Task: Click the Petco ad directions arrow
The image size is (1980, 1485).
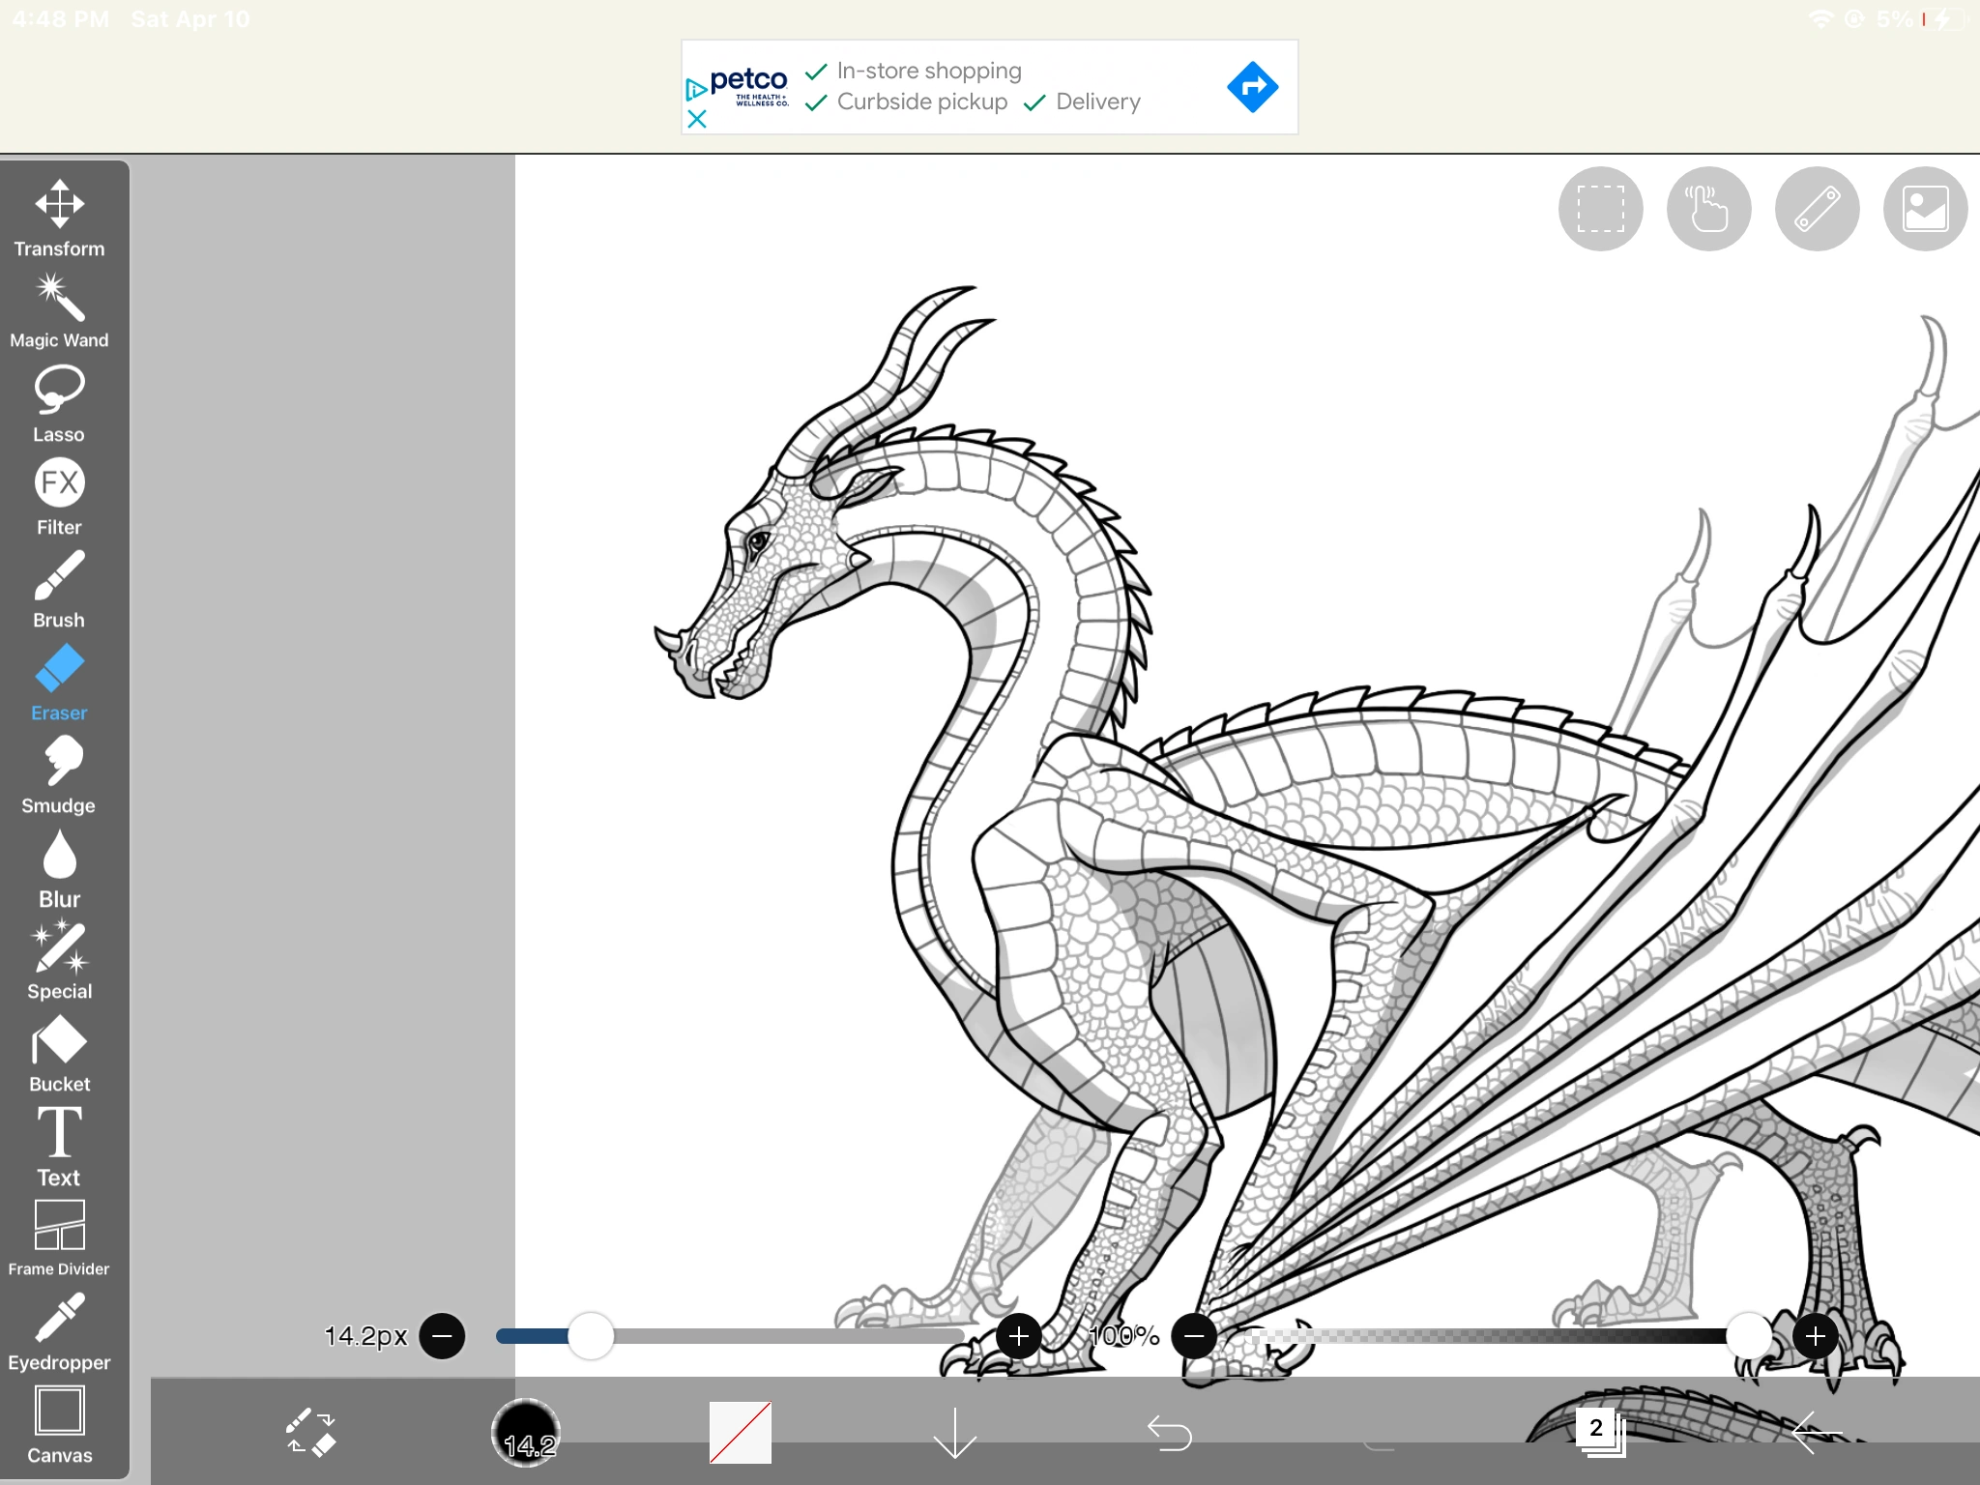Action: coord(1252,87)
